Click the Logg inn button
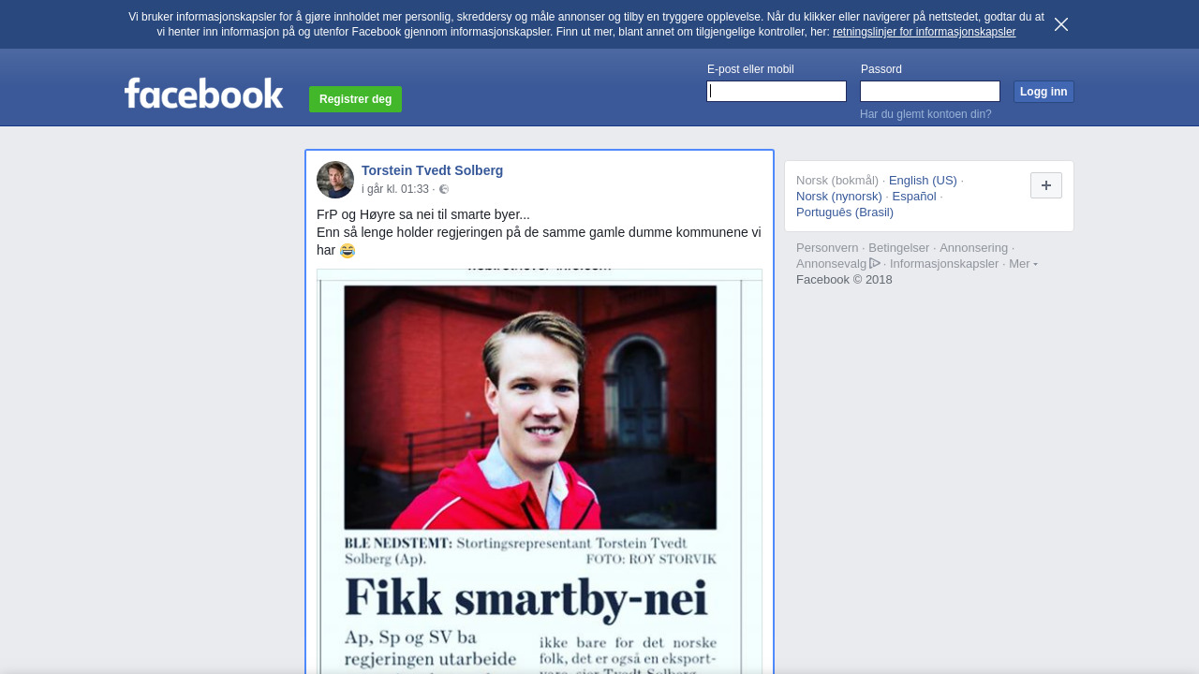1199x674 pixels. [1044, 92]
